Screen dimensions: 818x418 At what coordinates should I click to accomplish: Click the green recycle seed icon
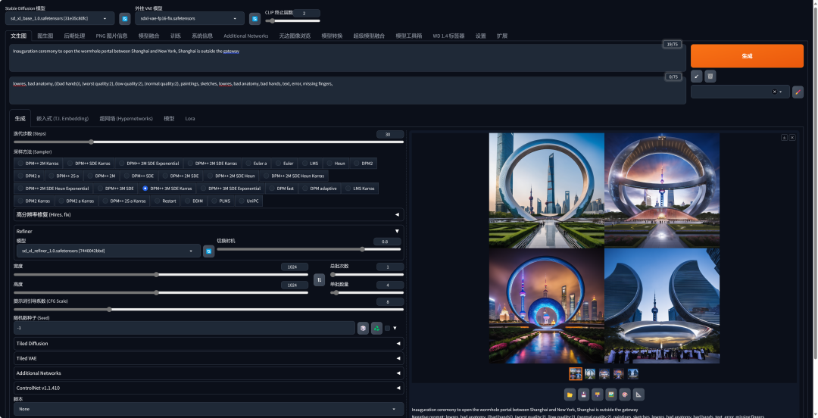pos(376,328)
